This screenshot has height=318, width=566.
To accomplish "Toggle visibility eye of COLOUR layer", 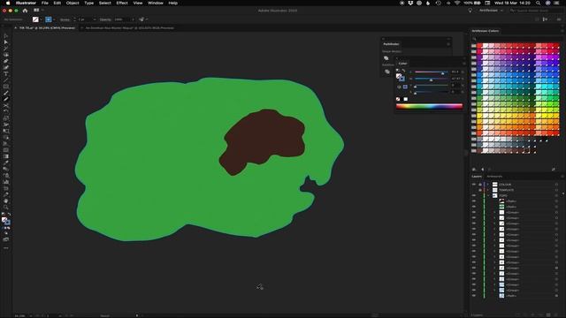I will tap(474, 185).
